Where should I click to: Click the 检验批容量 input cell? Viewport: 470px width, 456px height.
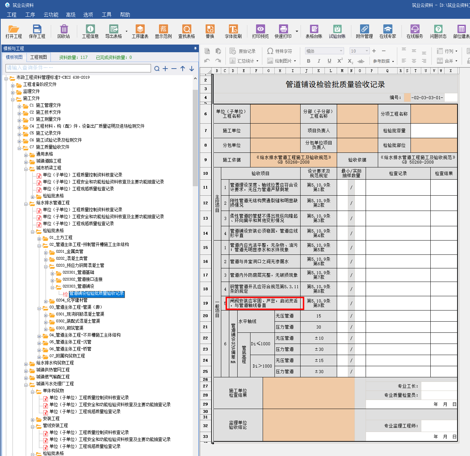(434, 131)
